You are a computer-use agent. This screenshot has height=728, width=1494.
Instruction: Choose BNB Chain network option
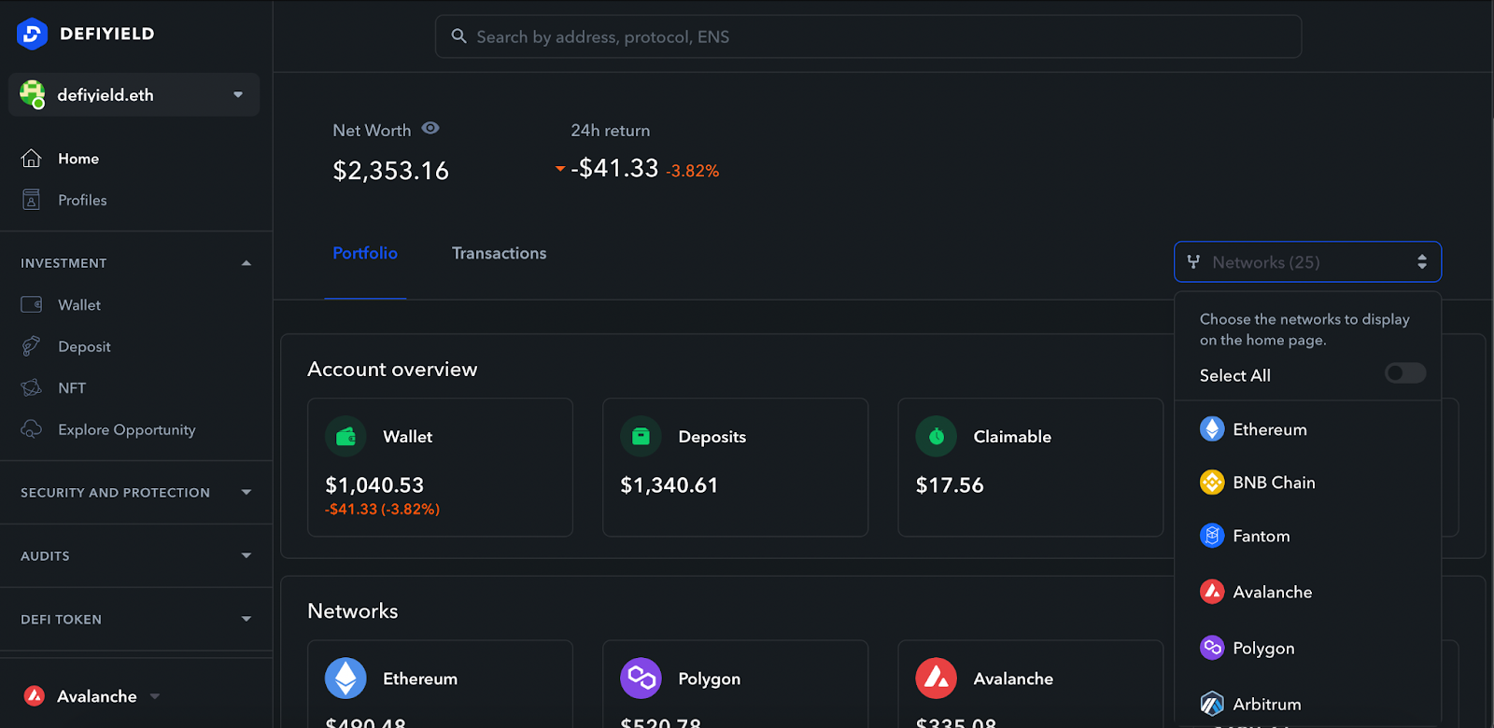point(1273,483)
